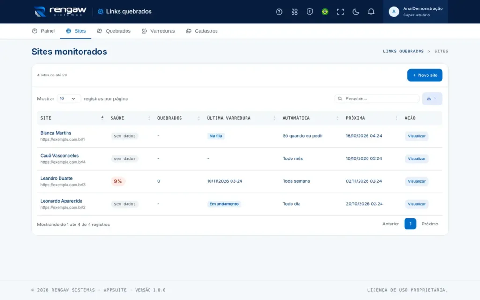Click the user avatar letter A
Image resolution: width=480 pixels, height=300 pixels.
point(394,12)
